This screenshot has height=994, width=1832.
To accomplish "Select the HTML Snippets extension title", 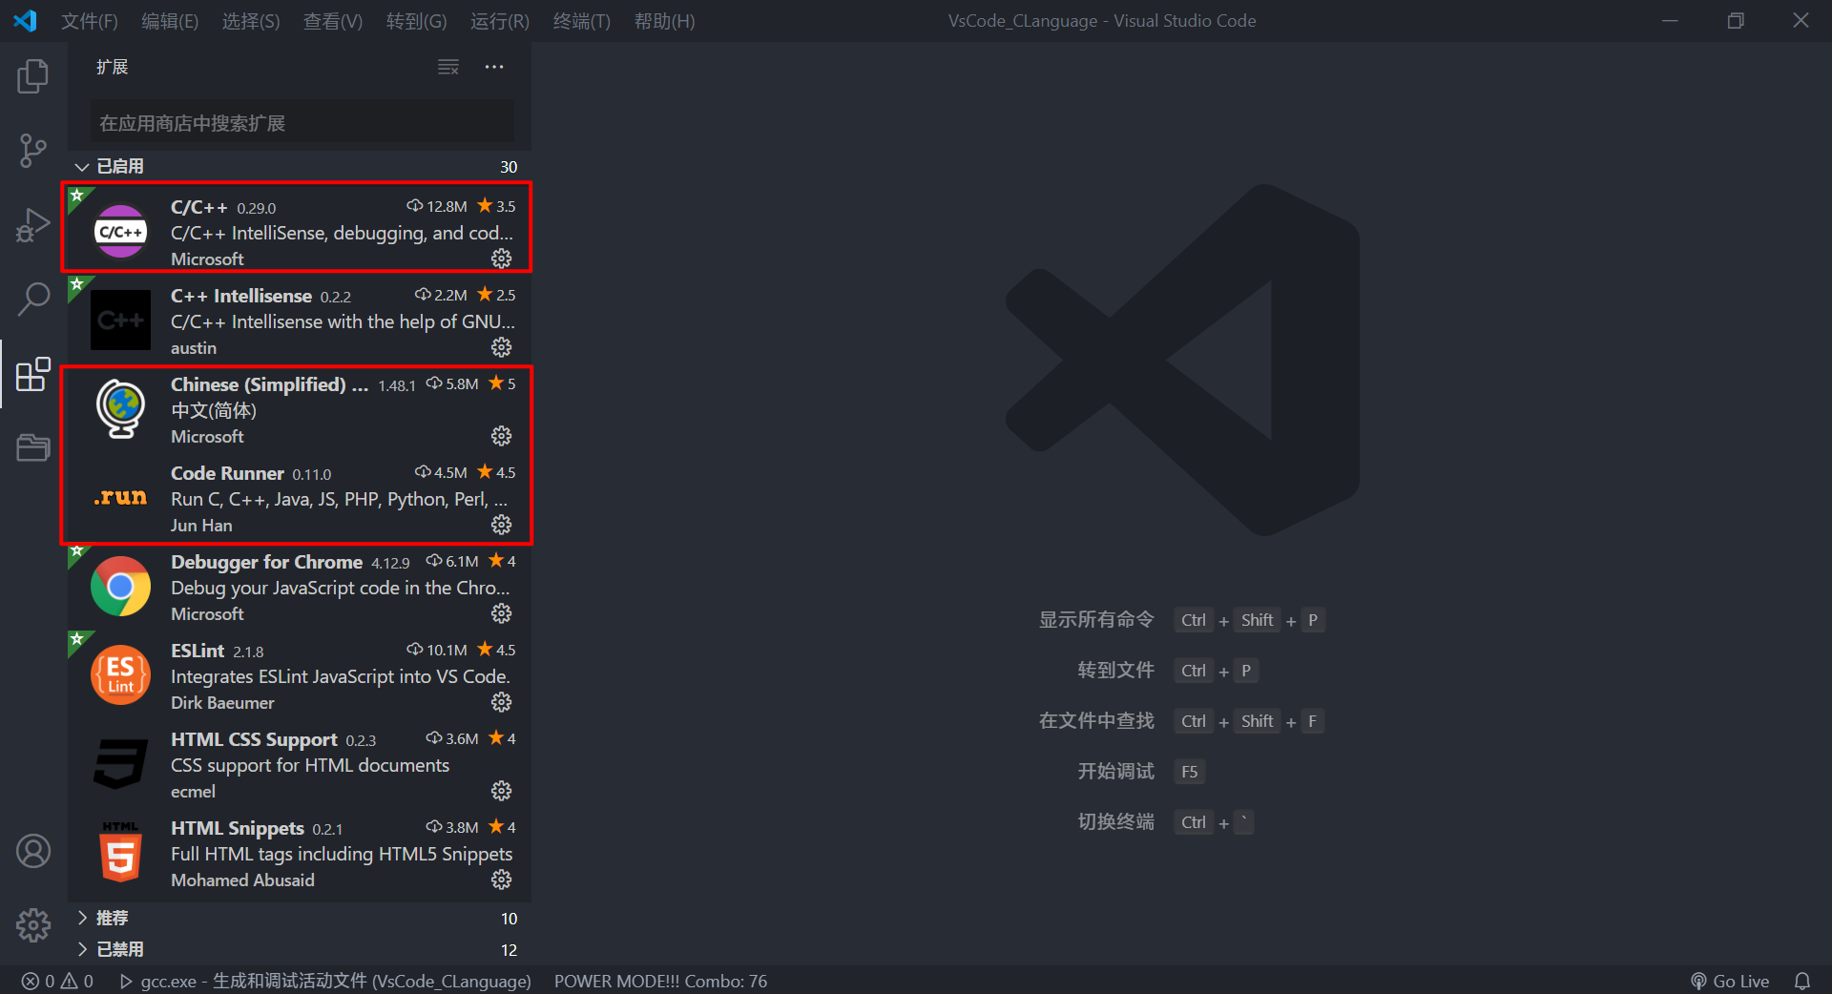I will click(x=238, y=828).
